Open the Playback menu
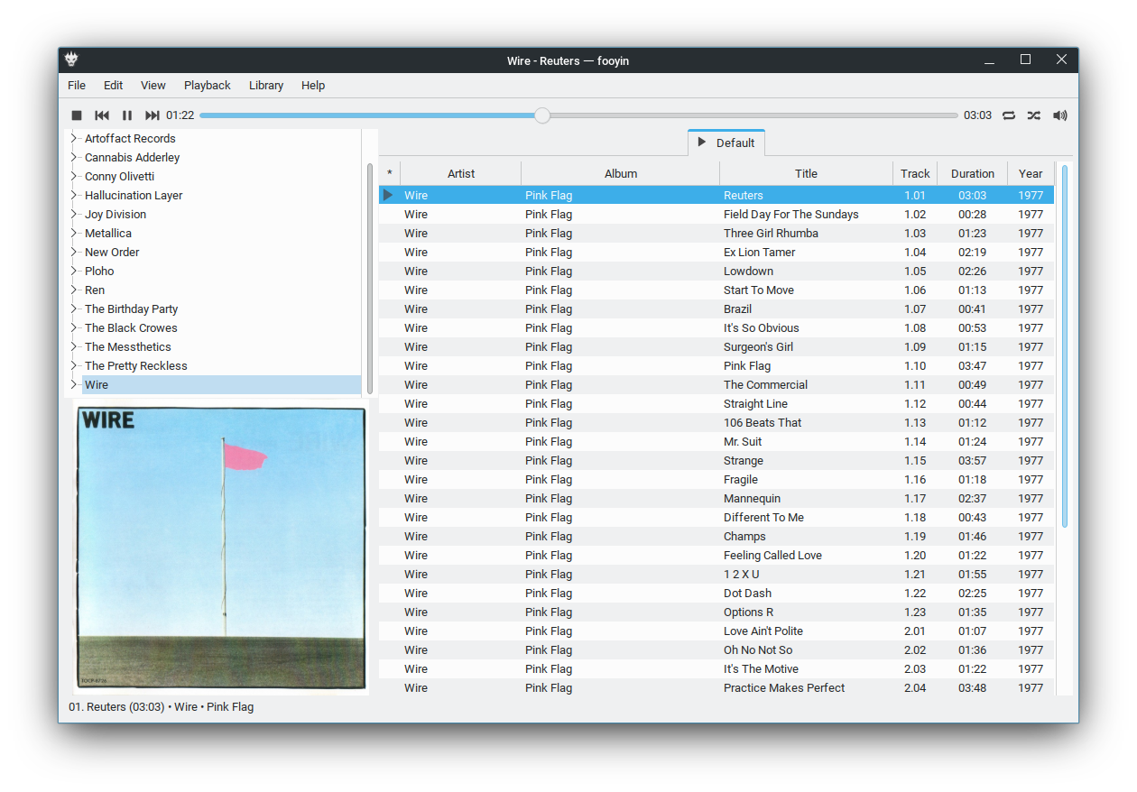 [x=207, y=86]
